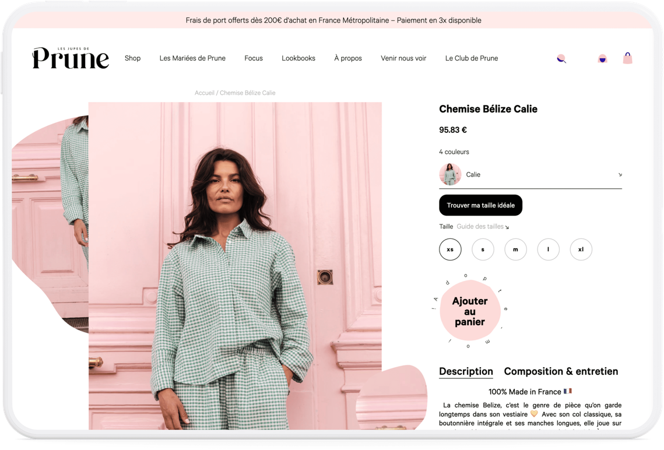Click Trouver ma taille idéale button
The width and height of the screenshot is (664, 450).
click(480, 205)
